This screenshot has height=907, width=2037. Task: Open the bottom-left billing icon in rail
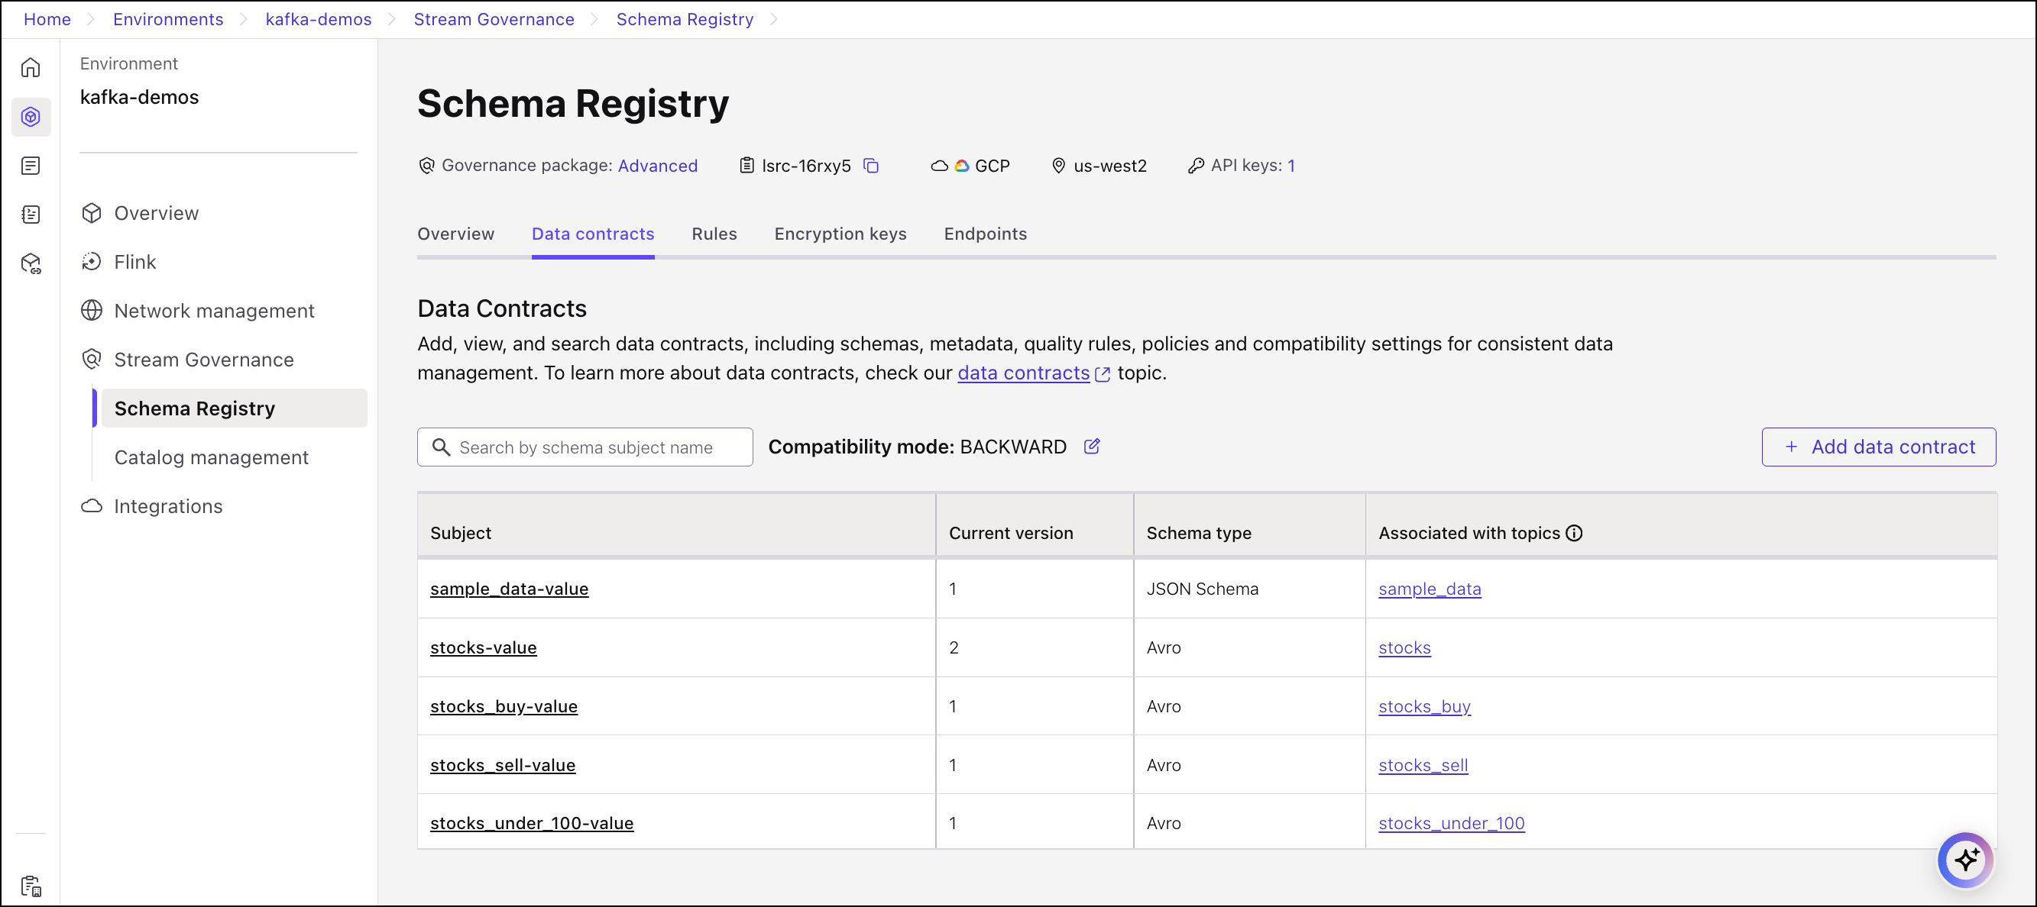[30, 886]
